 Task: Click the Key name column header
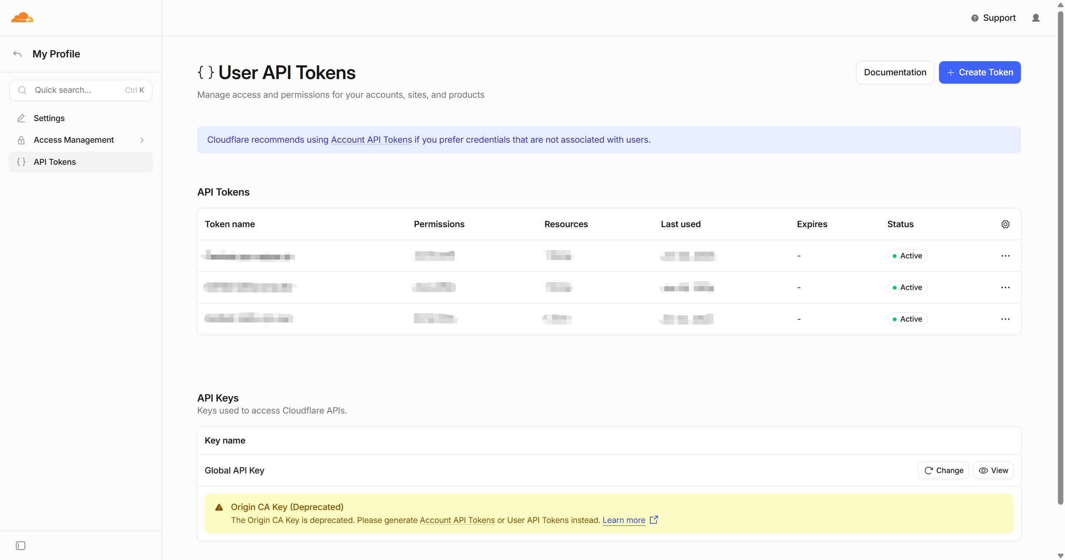pyautogui.click(x=225, y=441)
